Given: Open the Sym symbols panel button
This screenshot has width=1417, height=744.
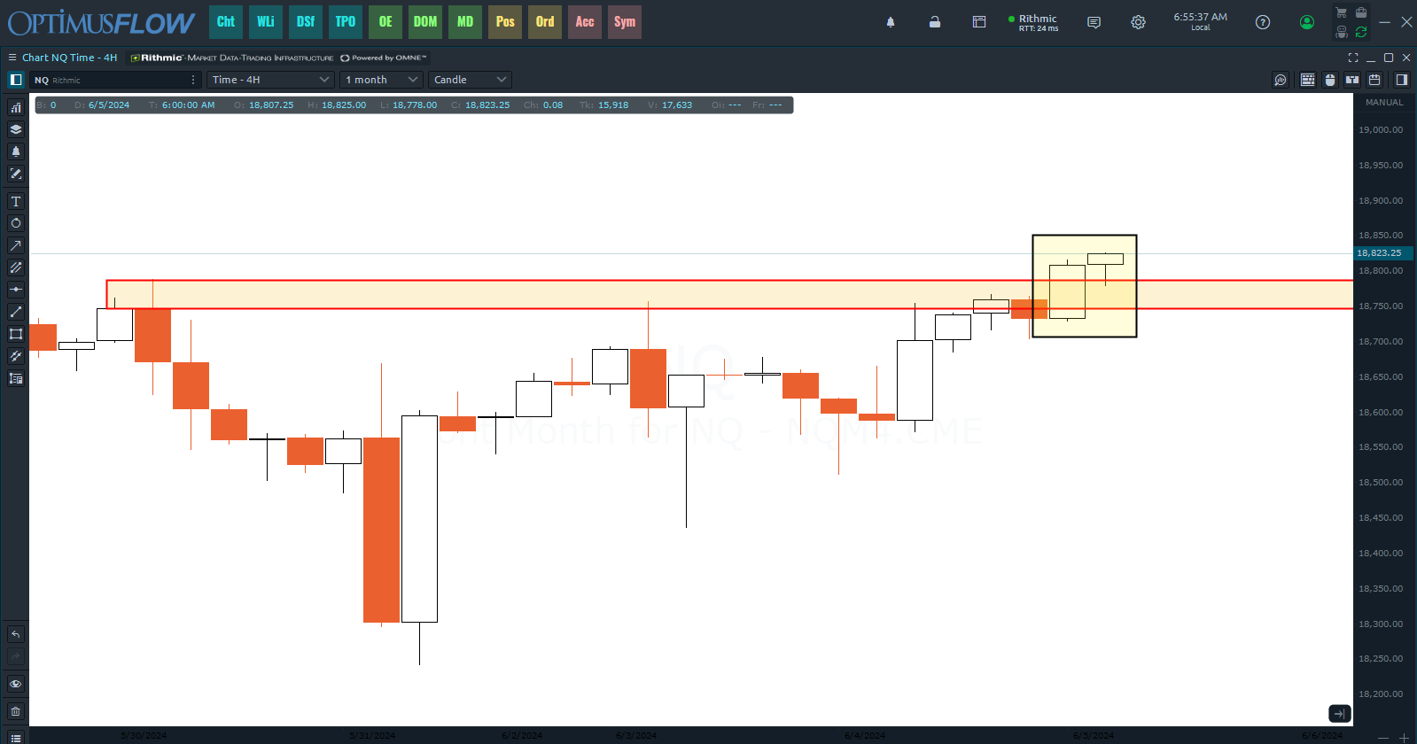Looking at the screenshot, I should [x=625, y=22].
